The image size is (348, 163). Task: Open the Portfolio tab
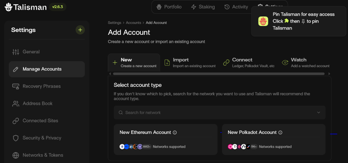click(169, 7)
